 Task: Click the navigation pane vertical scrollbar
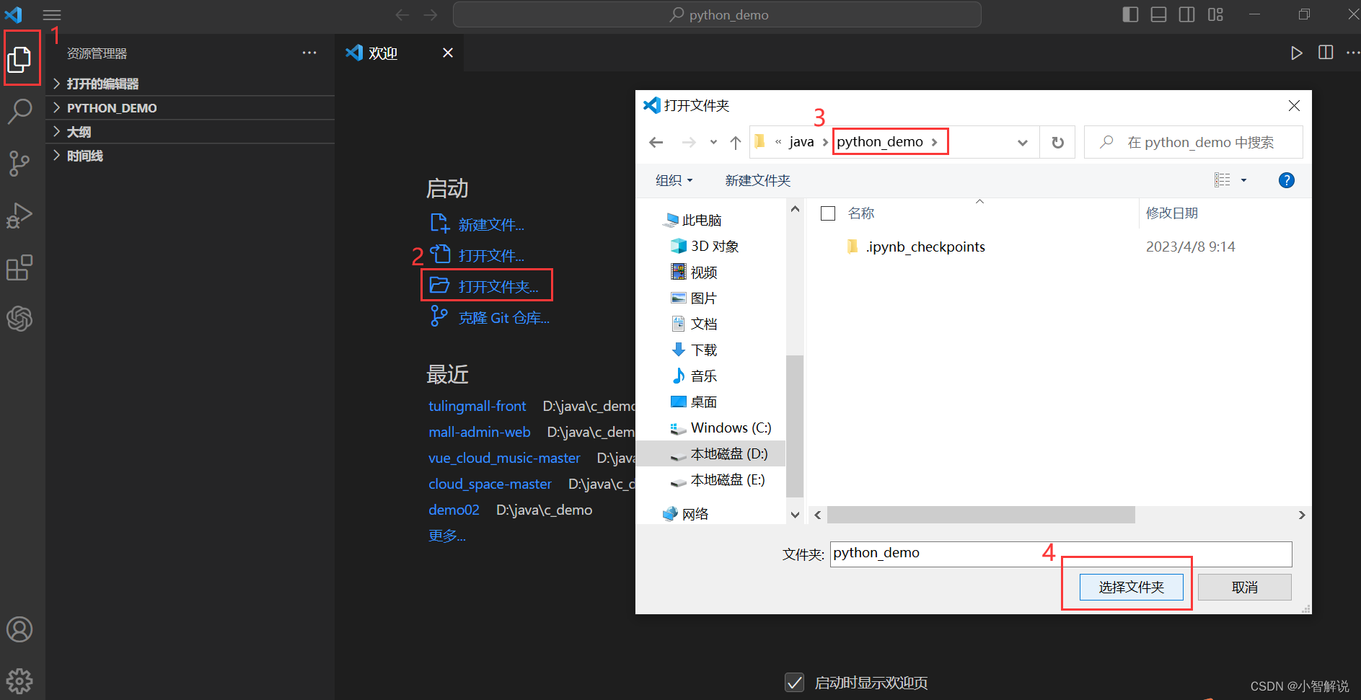pos(795,425)
